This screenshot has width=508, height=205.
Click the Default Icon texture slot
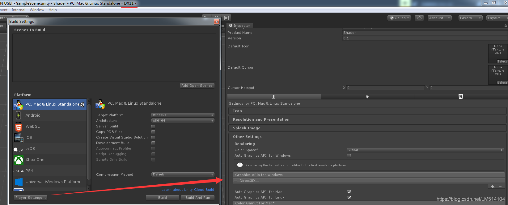coord(498,53)
